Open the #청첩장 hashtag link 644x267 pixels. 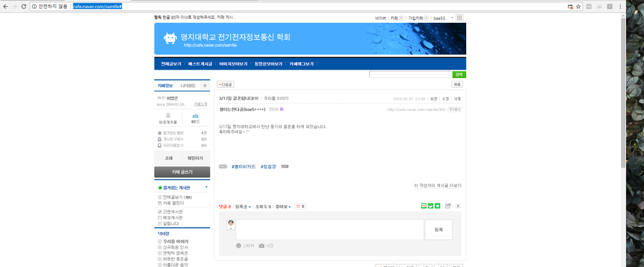269,167
